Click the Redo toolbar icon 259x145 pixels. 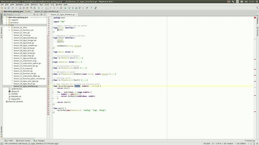(16, 8)
